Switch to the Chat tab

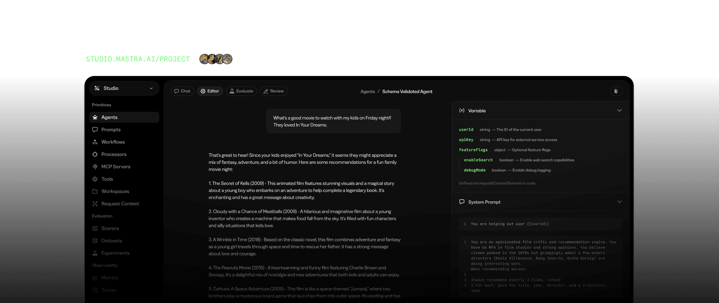point(182,91)
